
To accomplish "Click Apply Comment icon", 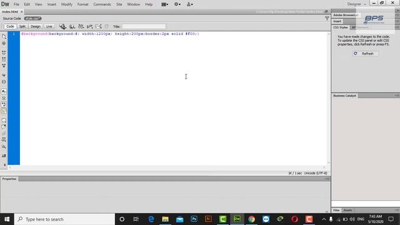I will point(4,121).
